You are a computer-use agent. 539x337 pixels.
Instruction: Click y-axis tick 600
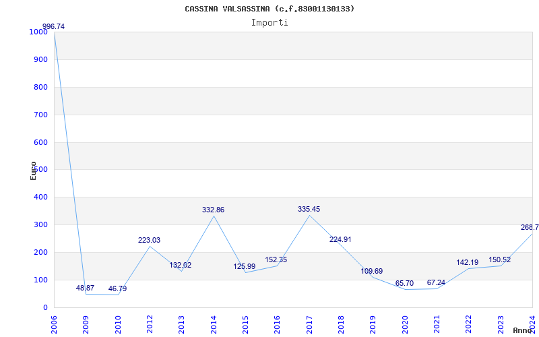click(40, 142)
